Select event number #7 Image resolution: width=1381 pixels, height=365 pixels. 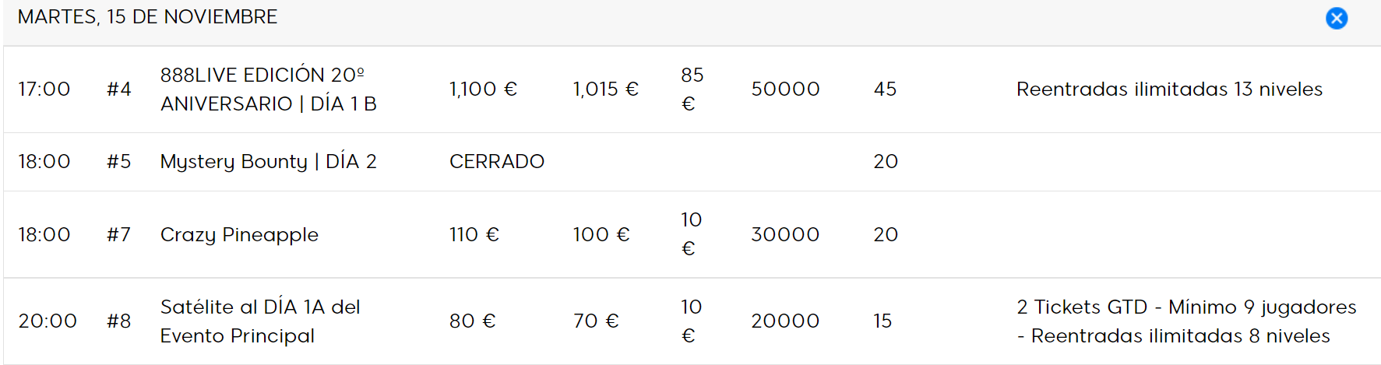pyautogui.click(x=119, y=235)
